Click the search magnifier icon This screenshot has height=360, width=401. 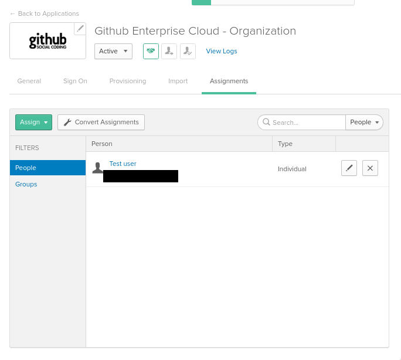(266, 122)
